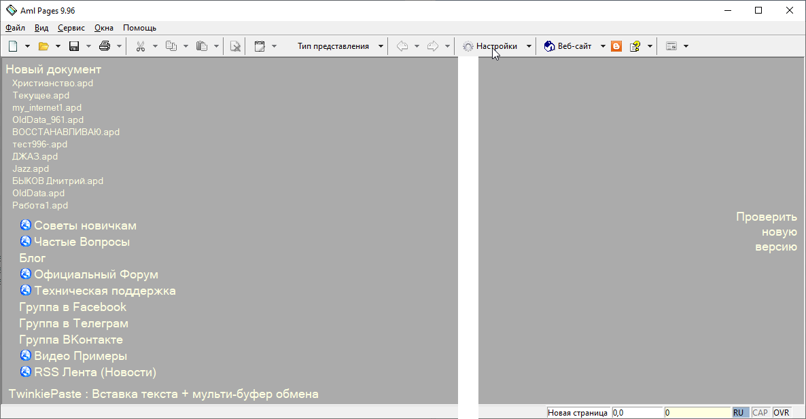This screenshot has width=806, height=419.
Task: Click globe icon beside Частые Вопросы
Action: [26, 241]
